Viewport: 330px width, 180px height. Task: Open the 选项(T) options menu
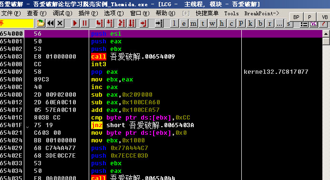(114, 13)
